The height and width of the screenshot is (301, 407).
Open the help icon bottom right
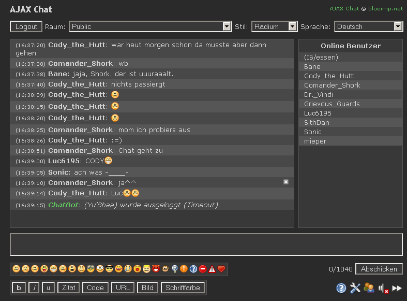(x=341, y=288)
